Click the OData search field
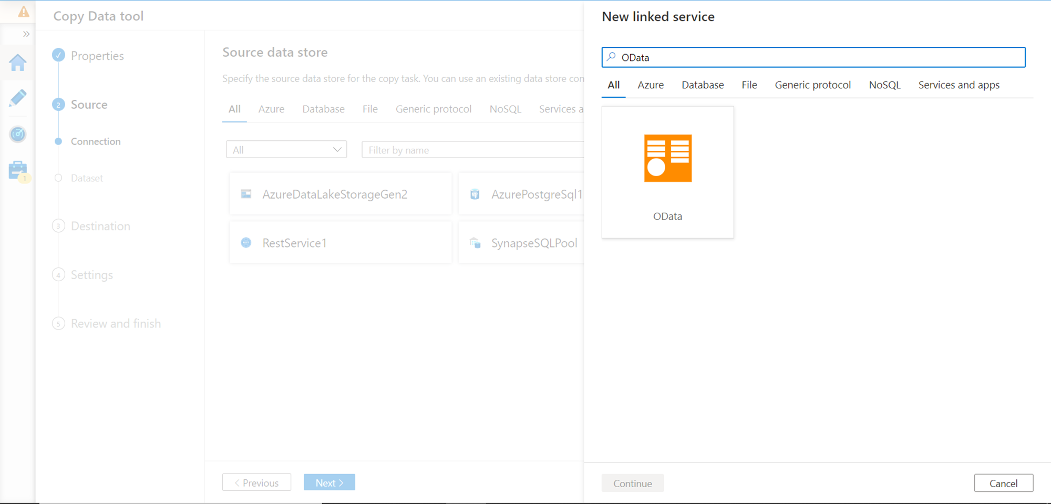This screenshot has height=504, width=1051. pos(820,57)
